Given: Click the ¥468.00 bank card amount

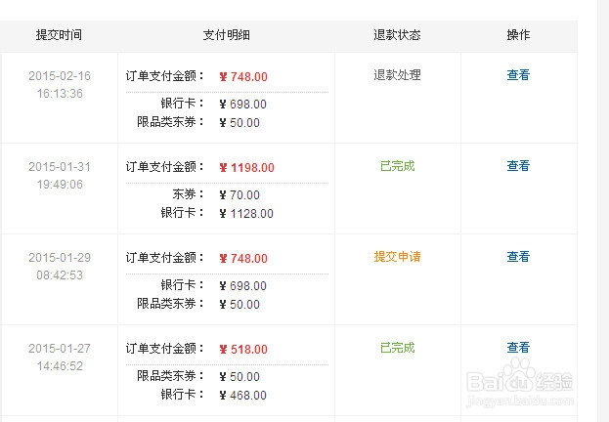Looking at the screenshot, I should tap(242, 396).
